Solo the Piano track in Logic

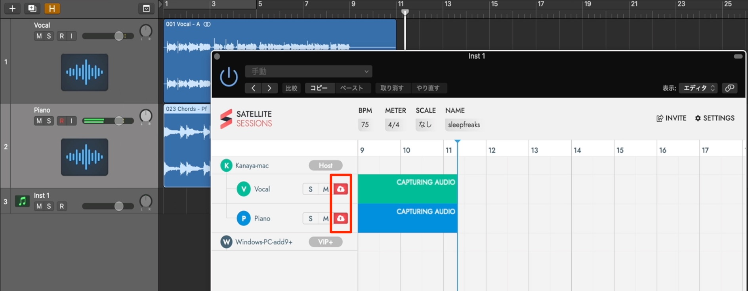click(49, 121)
